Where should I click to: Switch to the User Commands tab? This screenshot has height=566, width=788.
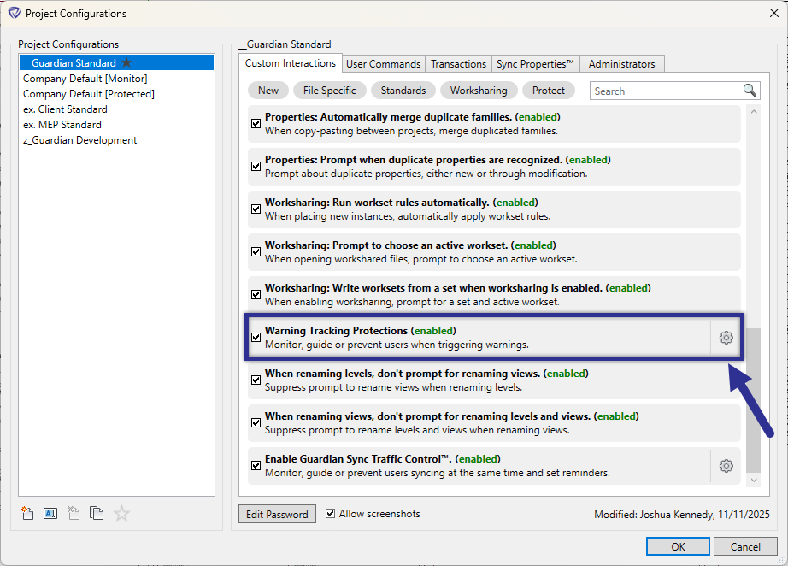[383, 63]
